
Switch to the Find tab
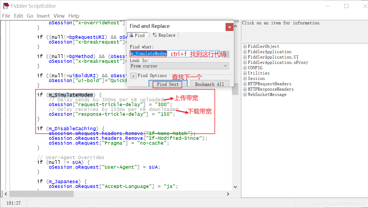tap(138, 35)
